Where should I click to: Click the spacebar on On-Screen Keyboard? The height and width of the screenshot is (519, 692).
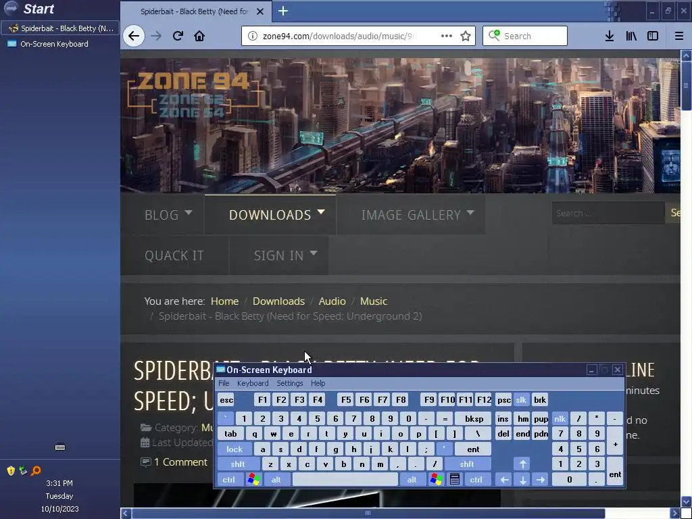pyautogui.click(x=345, y=480)
